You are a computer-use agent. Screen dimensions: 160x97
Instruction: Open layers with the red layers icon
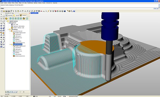55,11
